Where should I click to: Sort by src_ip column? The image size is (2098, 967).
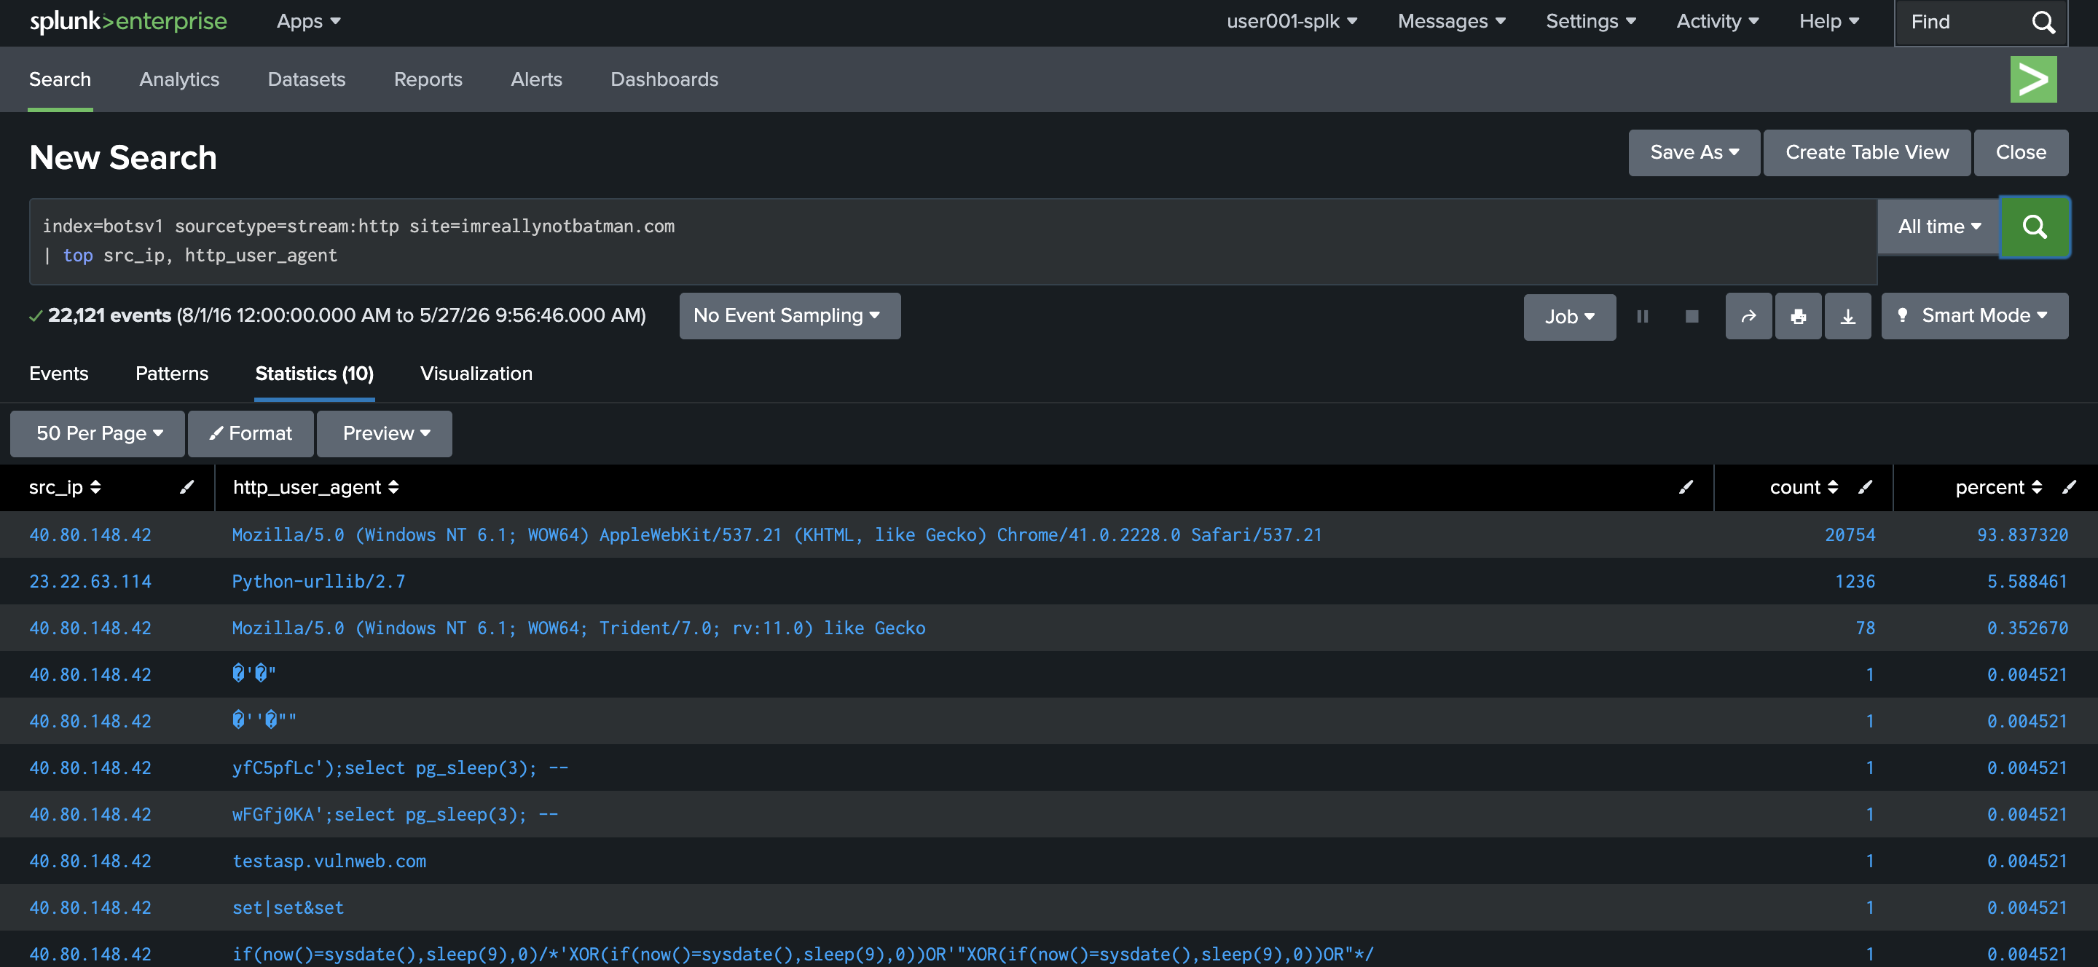(65, 486)
